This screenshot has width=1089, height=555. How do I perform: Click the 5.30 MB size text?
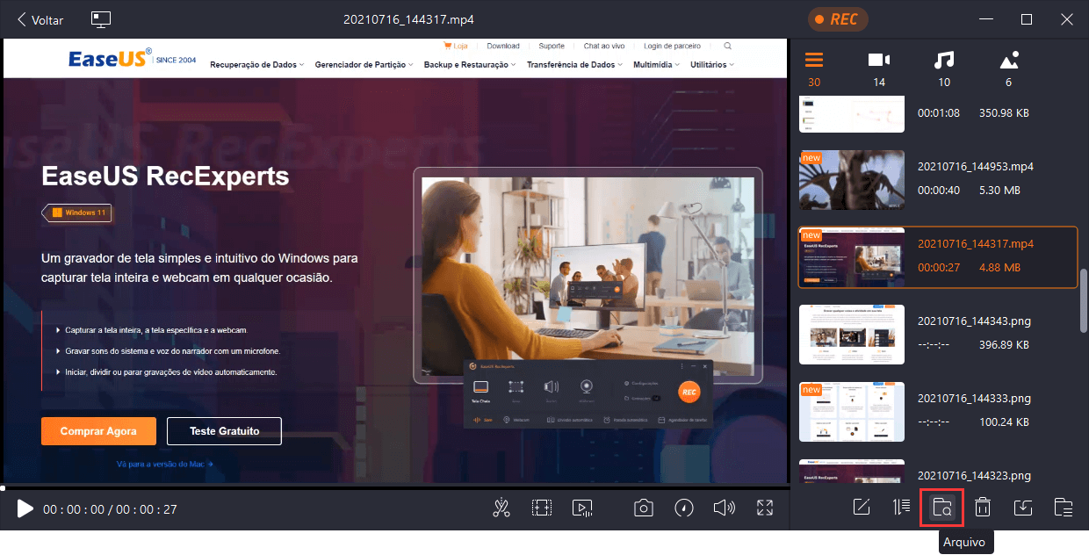999,190
